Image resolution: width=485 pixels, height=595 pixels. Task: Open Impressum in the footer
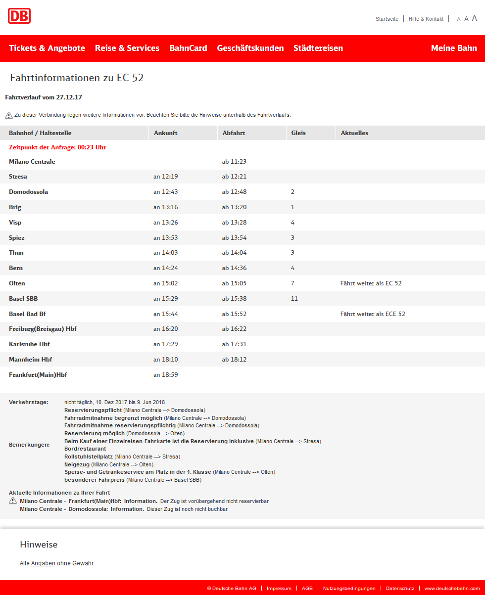[279, 589]
